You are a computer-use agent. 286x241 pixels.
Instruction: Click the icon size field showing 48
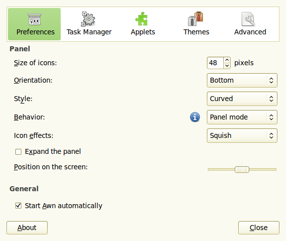pos(215,63)
